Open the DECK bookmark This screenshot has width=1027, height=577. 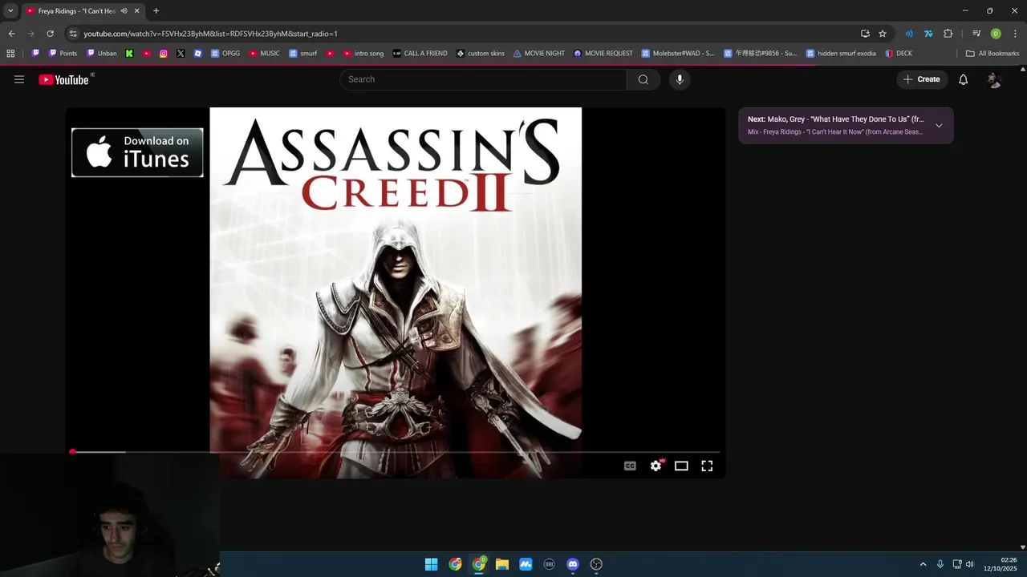tap(899, 54)
